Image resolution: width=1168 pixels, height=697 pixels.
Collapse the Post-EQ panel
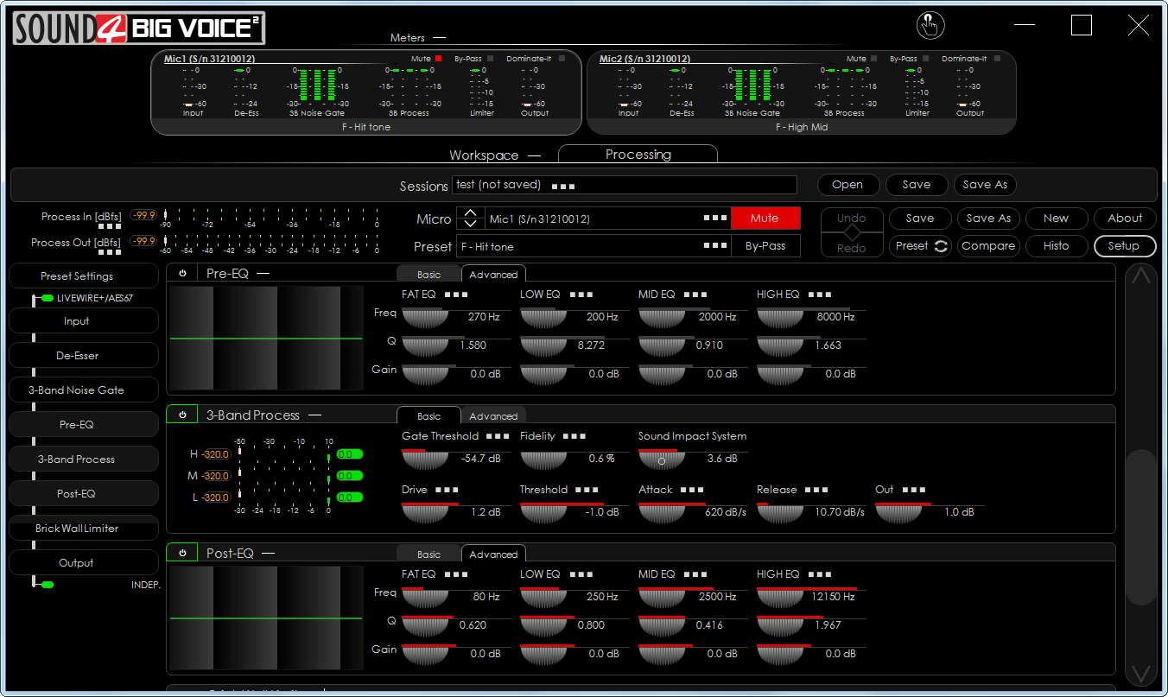click(x=268, y=554)
